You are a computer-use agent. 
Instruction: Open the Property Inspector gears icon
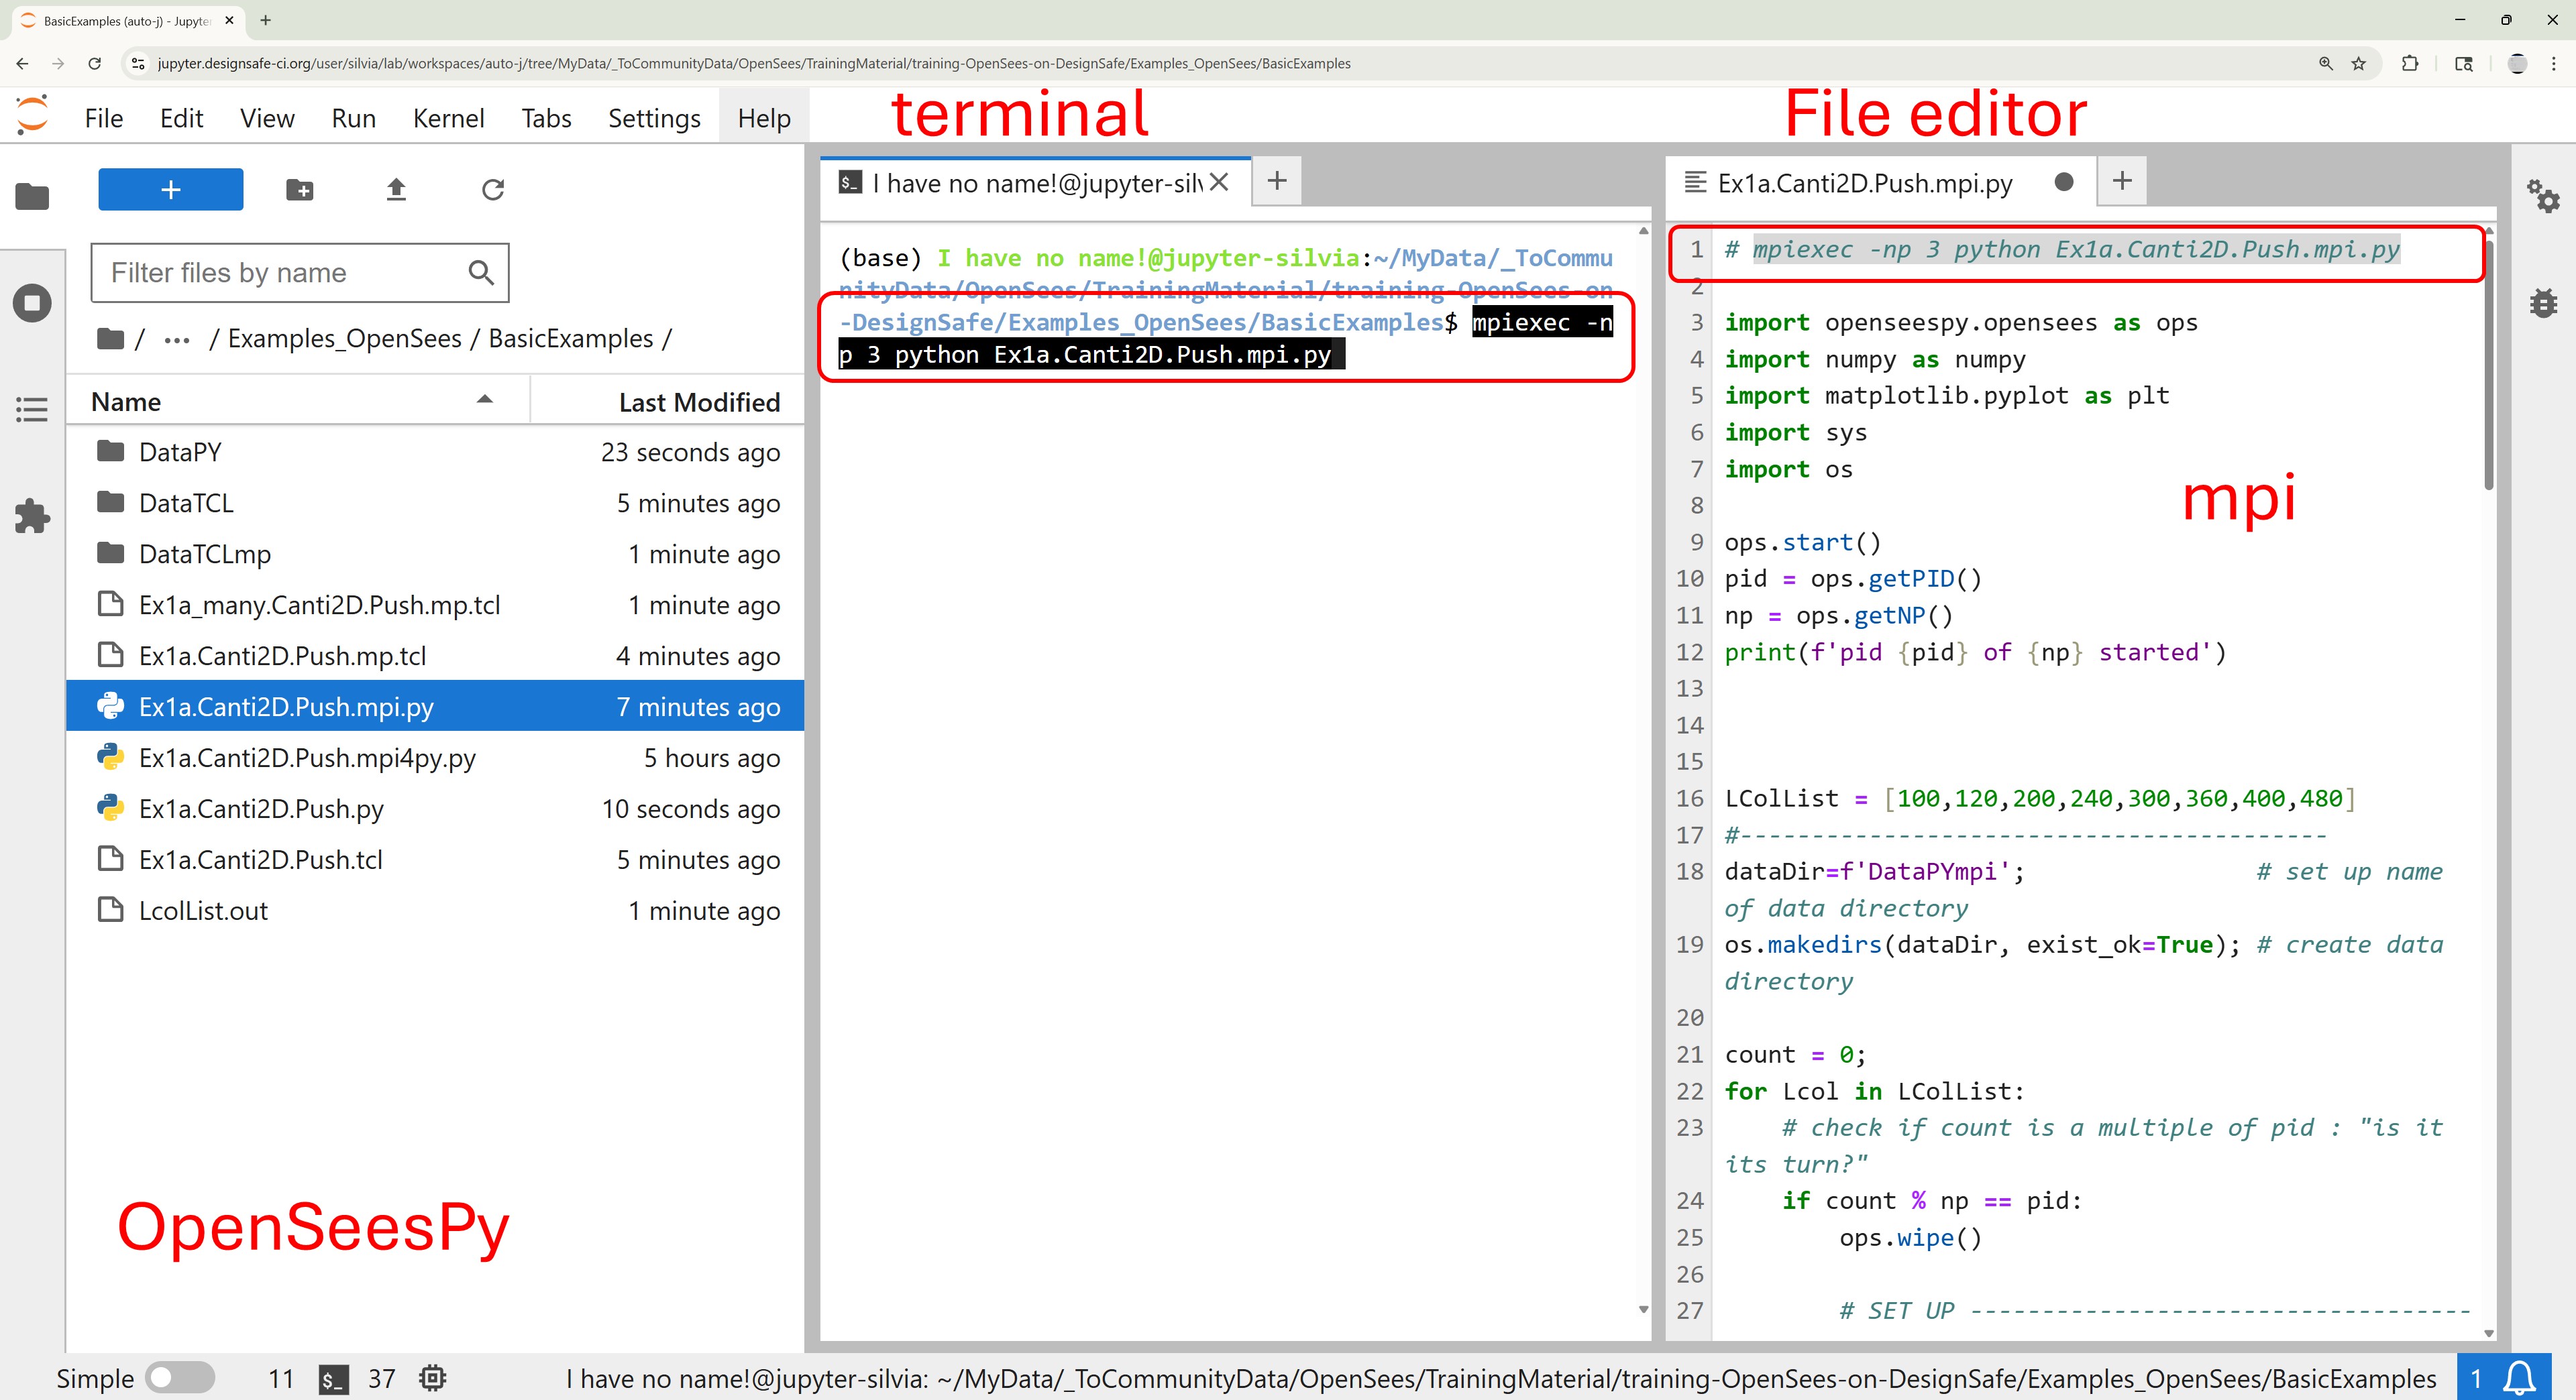[x=2542, y=196]
